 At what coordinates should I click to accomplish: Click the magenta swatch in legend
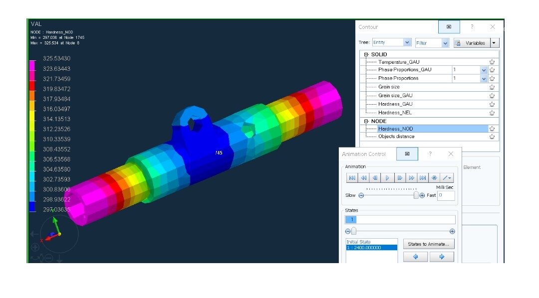(x=32, y=66)
